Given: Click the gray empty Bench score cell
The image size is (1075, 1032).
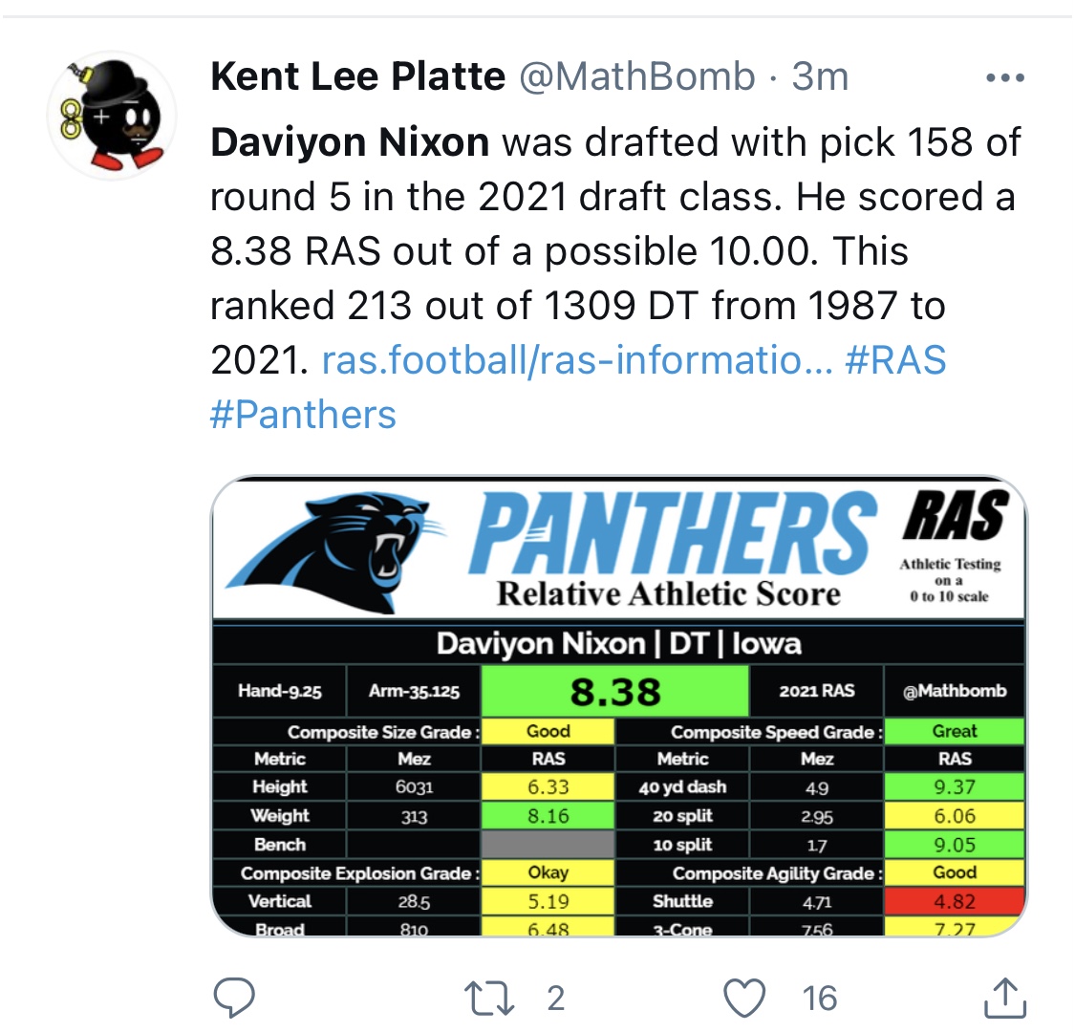Looking at the screenshot, I should [x=548, y=845].
